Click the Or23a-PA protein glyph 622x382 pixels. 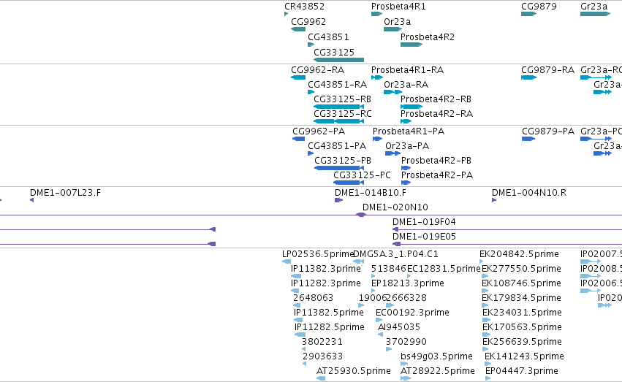click(392, 154)
